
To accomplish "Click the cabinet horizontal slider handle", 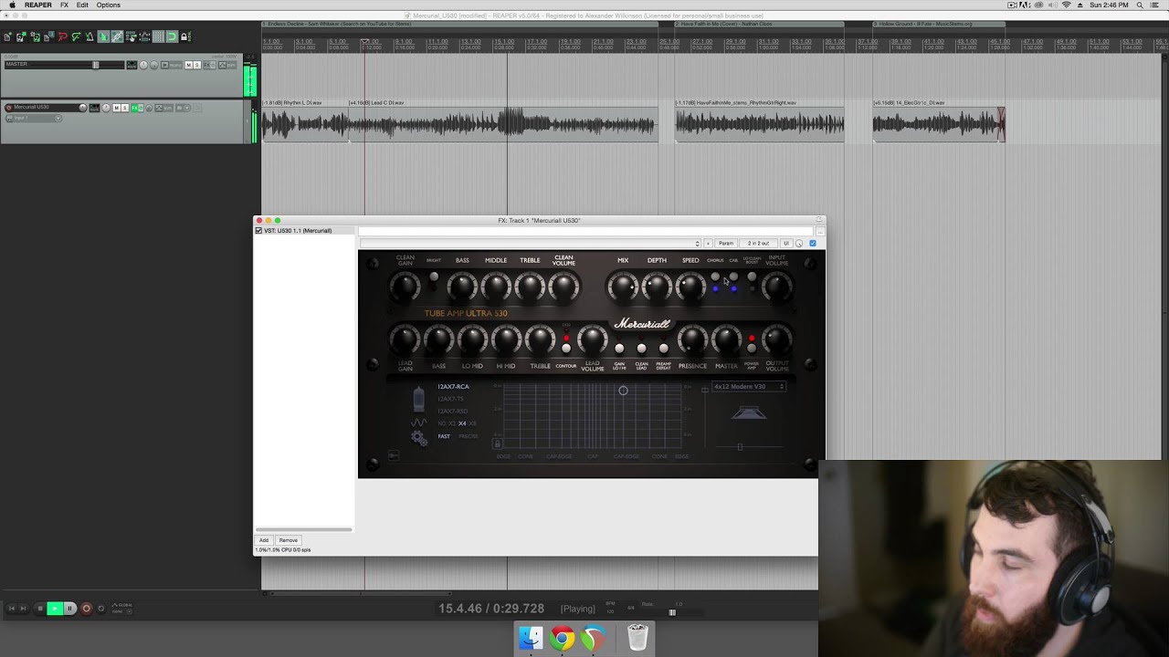I will point(740,447).
